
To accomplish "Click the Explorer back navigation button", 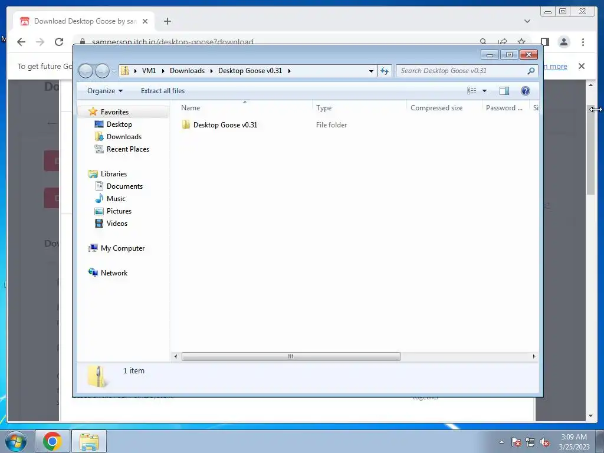I will 86,71.
